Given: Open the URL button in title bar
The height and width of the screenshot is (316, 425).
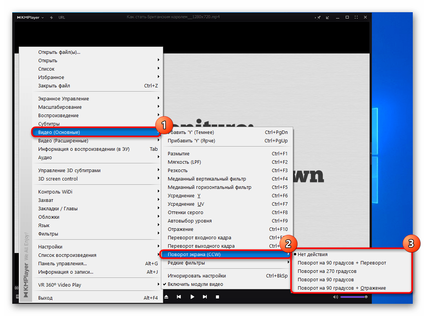Looking at the screenshot, I should click(62, 17).
